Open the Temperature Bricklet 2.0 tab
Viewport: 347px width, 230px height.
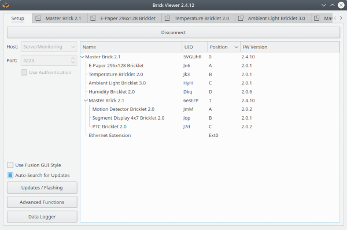198,18
